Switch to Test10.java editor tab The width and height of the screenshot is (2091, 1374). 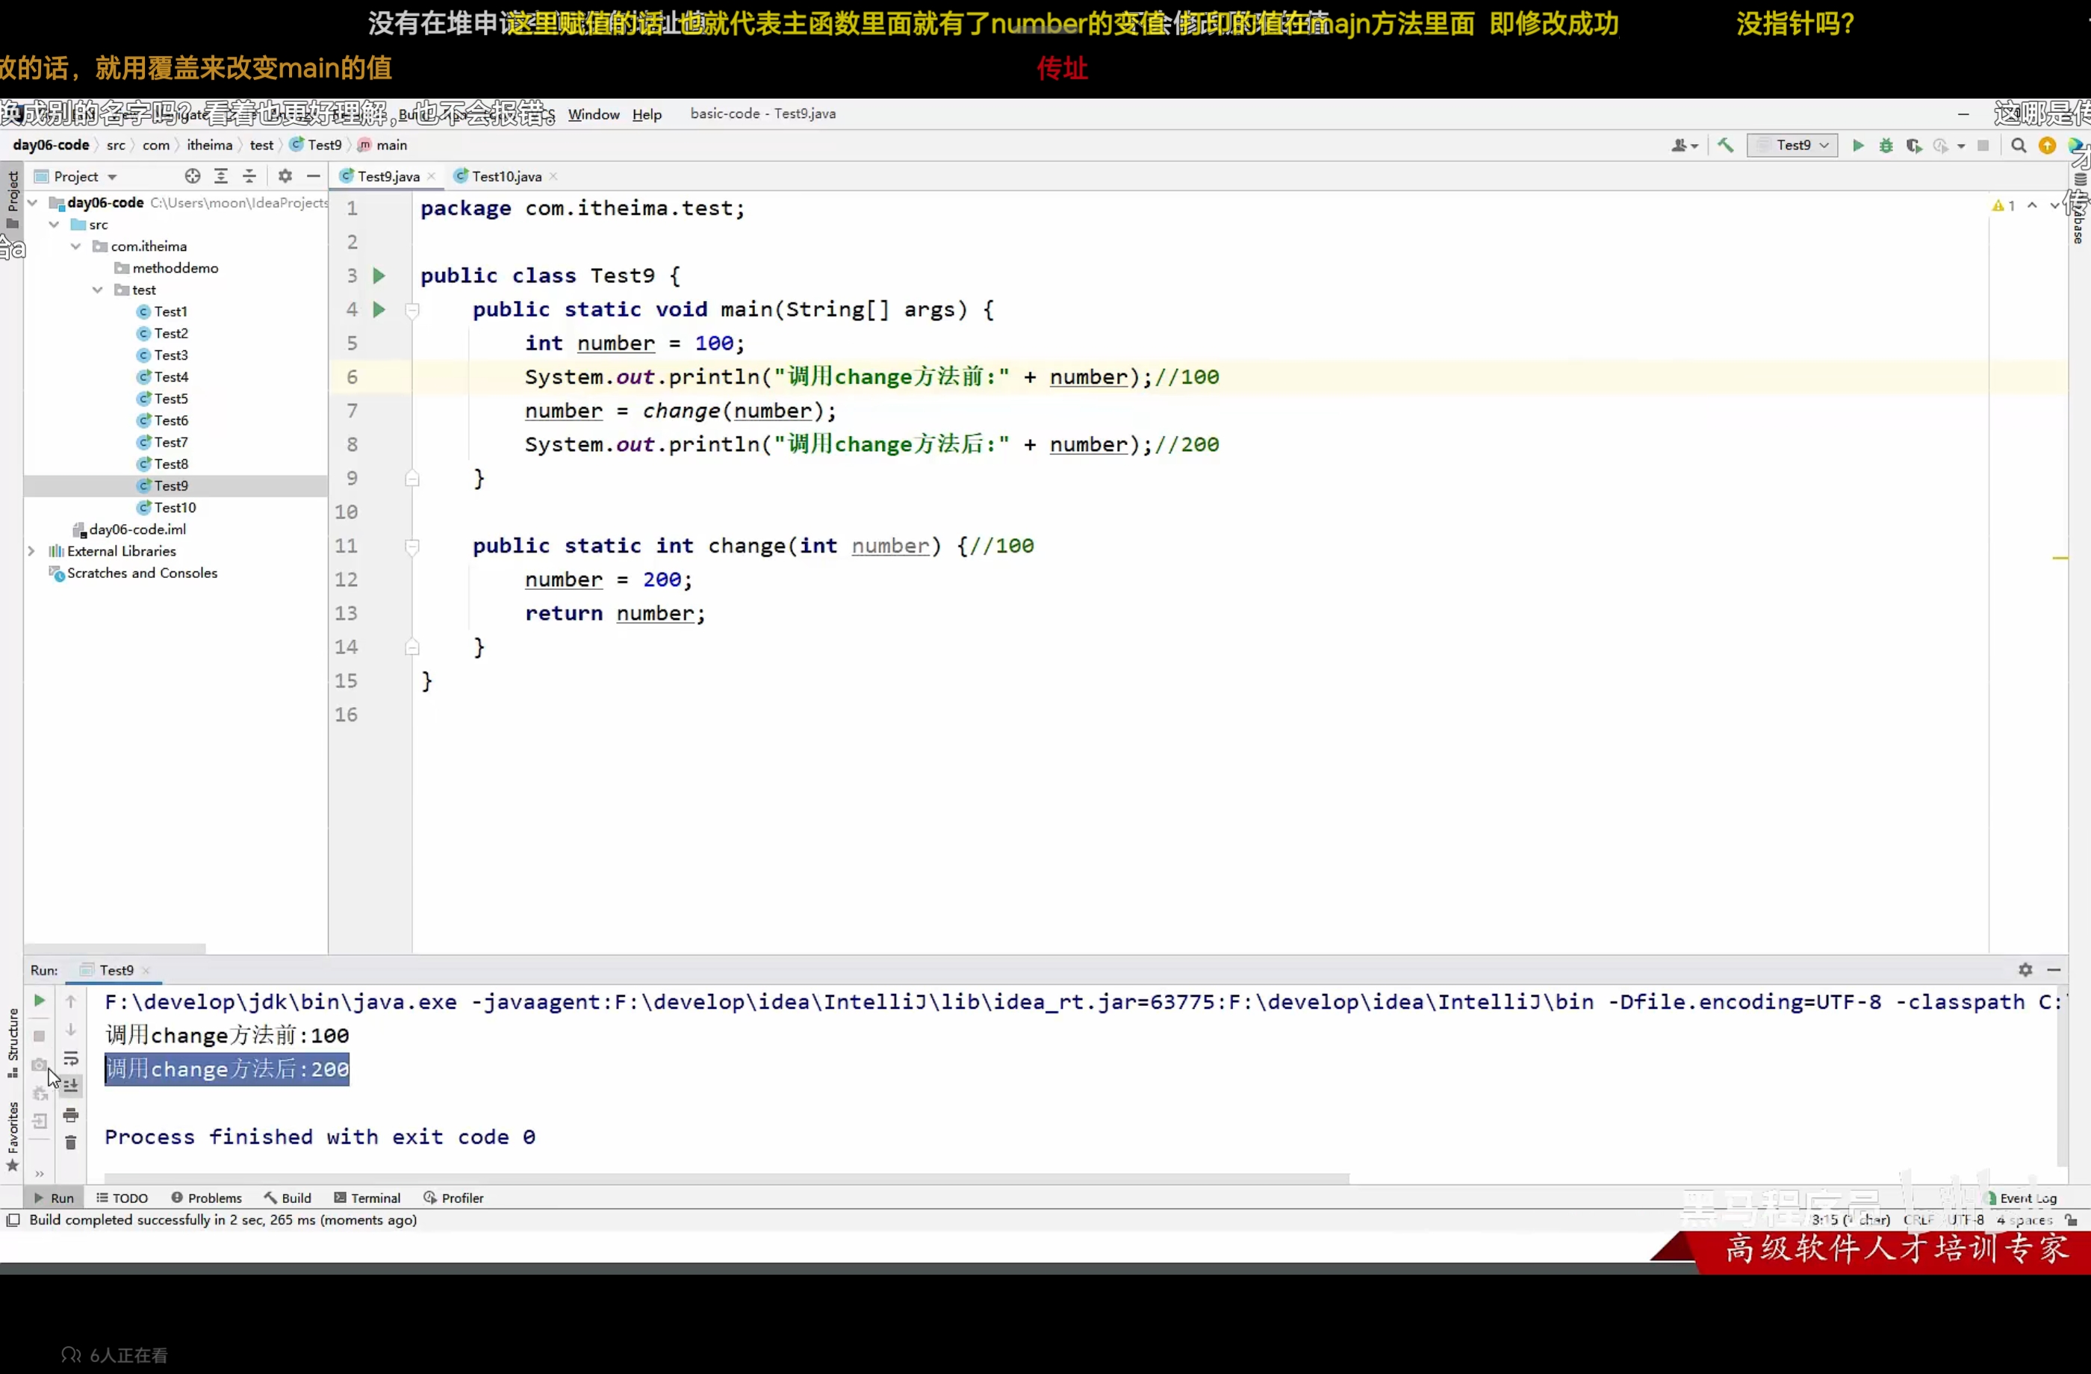tap(506, 175)
